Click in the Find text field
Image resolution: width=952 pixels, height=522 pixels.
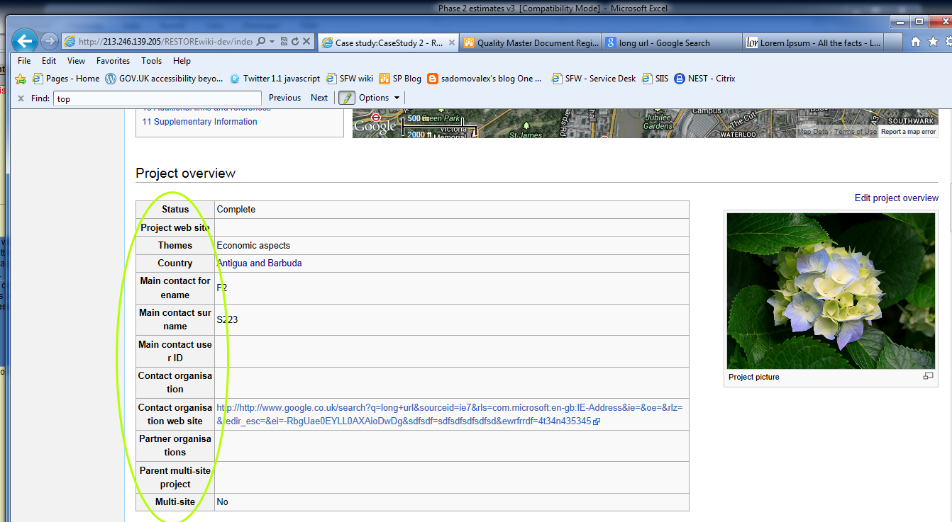(157, 98)
